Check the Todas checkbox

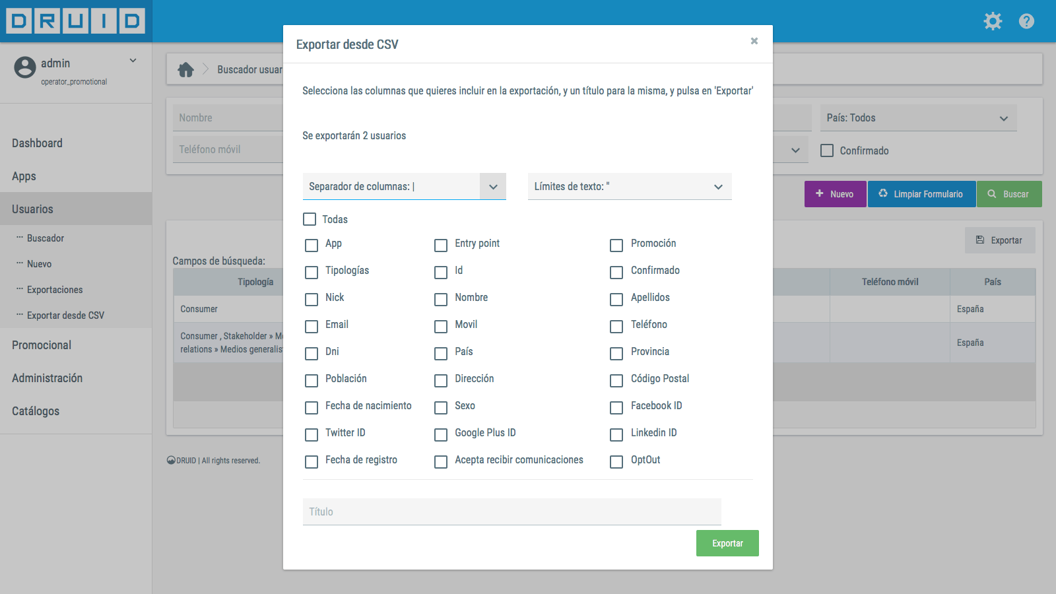[x=310, y=219]
